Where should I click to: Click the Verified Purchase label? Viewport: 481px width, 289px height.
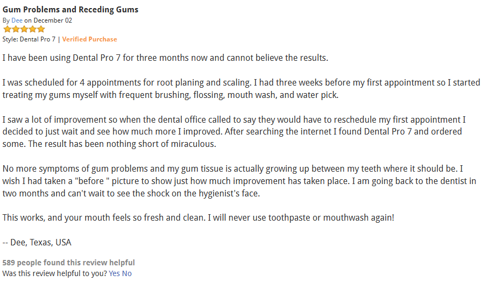(89, 39)
